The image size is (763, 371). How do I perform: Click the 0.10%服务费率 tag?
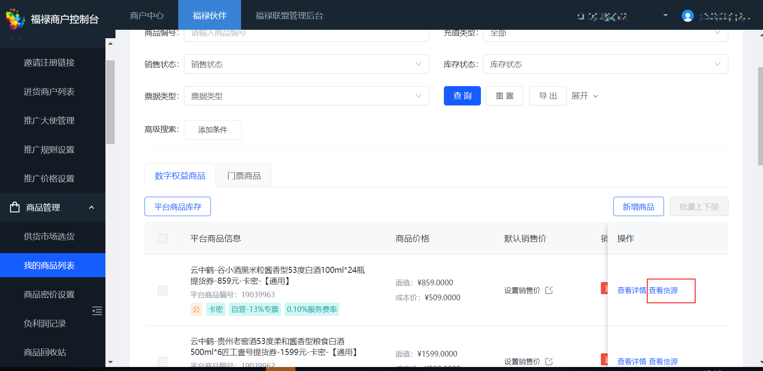click(312, 309)
